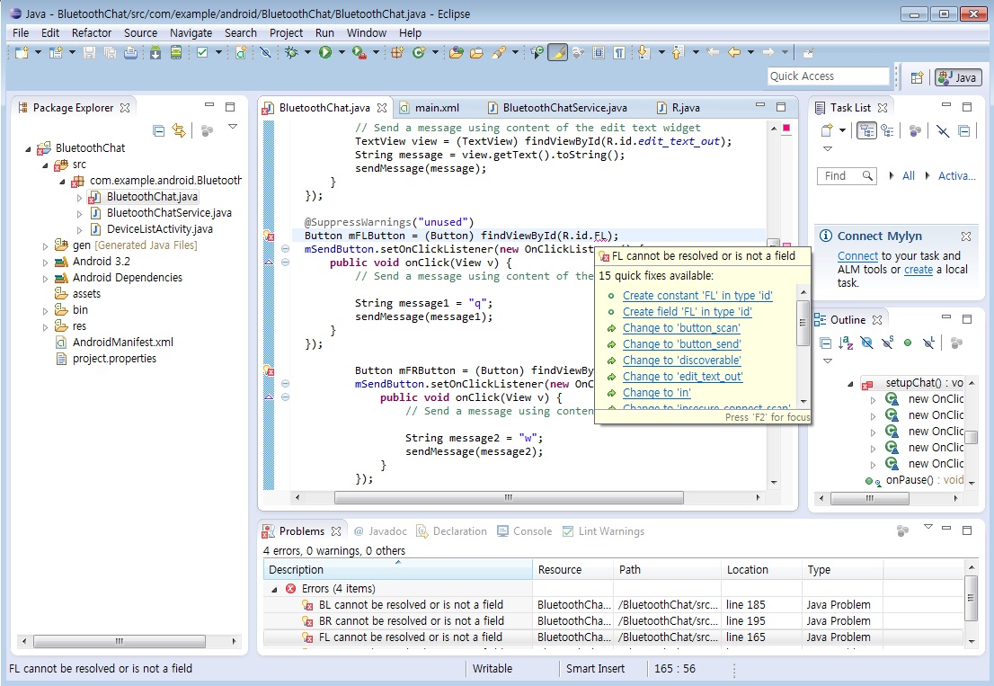Open the Debug dropdown arrow
This screenshot has height=686, width=994.
(307, 53)
